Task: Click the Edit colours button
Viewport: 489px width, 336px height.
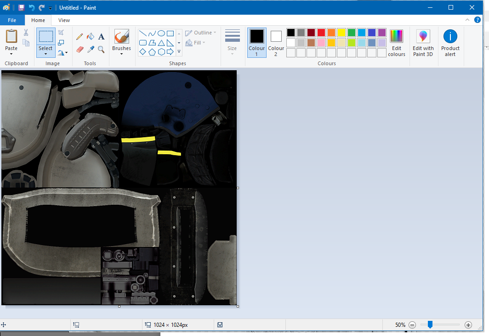Action: tap(396, 43)
